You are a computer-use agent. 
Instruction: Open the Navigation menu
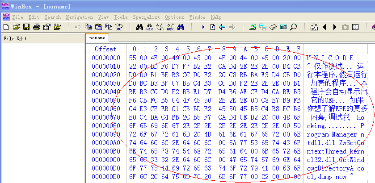coord(80,17)
